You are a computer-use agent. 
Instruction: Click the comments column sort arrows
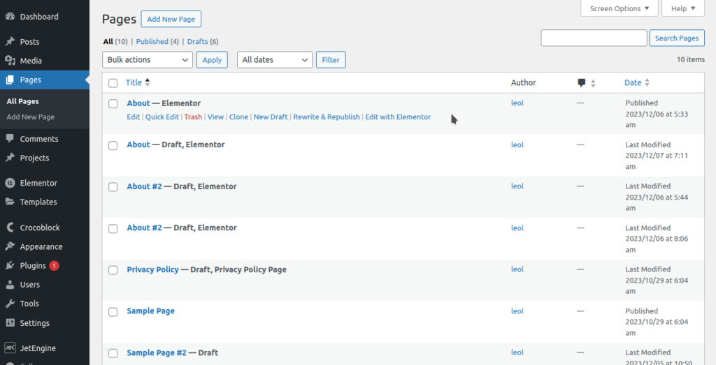click(593, 83)
